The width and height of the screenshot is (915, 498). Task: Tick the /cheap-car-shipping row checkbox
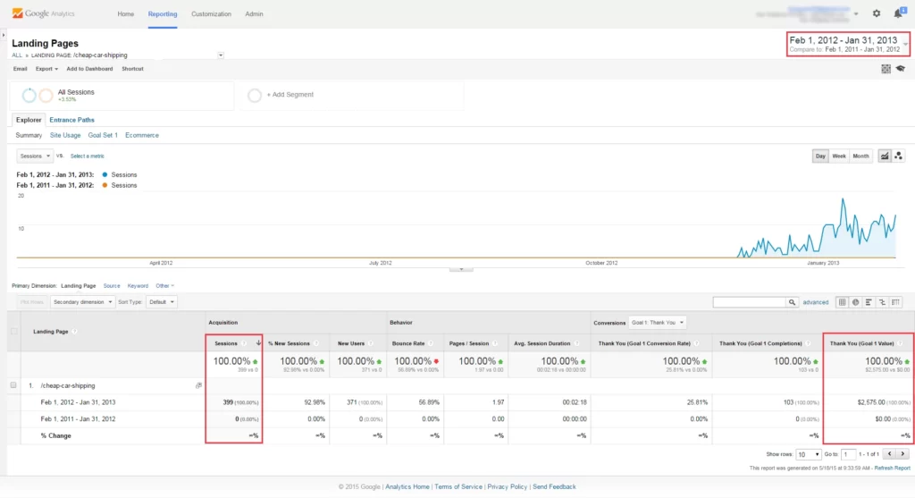coord(13,384)
